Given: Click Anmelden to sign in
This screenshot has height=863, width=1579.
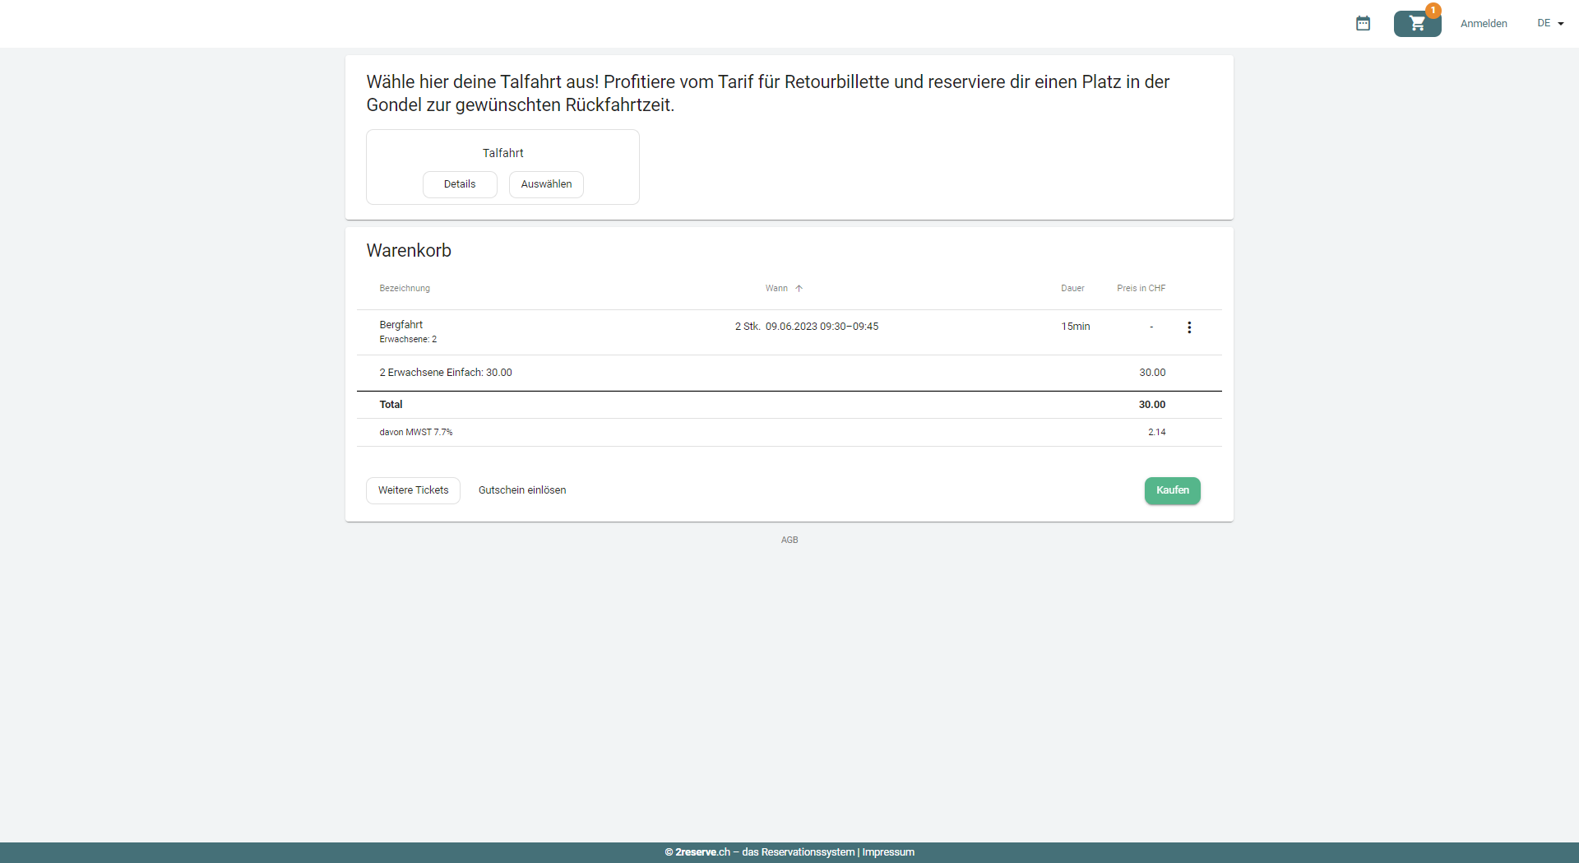Looking at the screenshot, I should pyautogui.click(x=1484, y=23).
